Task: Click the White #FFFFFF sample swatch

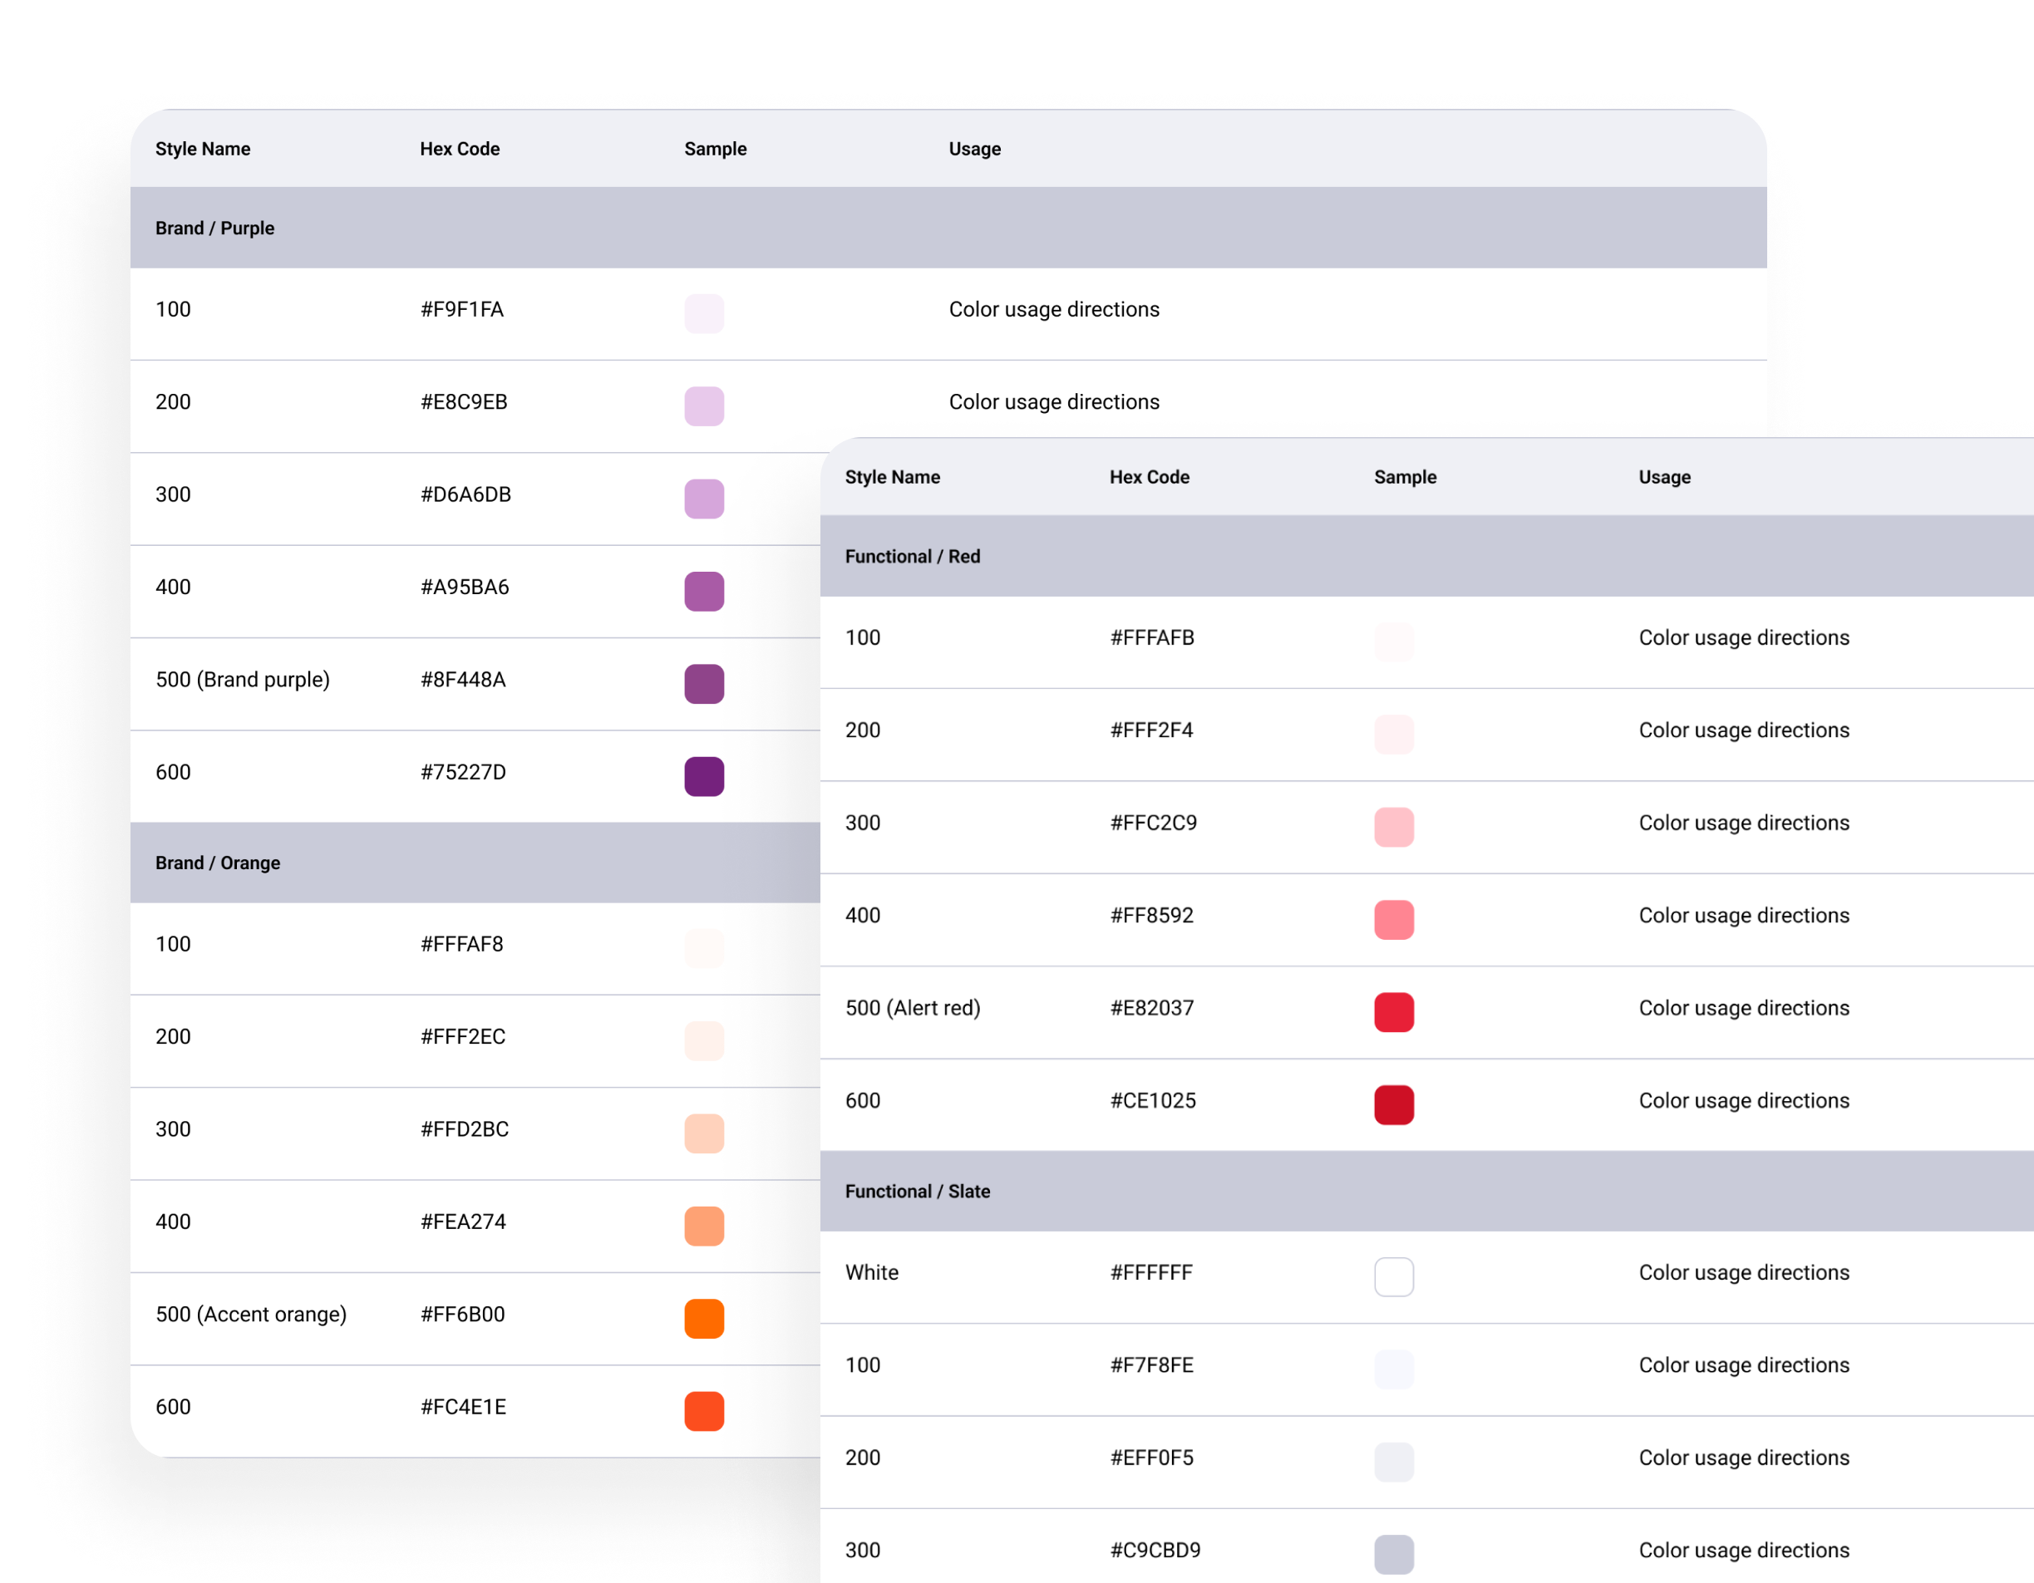Action: pos(1393,1276)
